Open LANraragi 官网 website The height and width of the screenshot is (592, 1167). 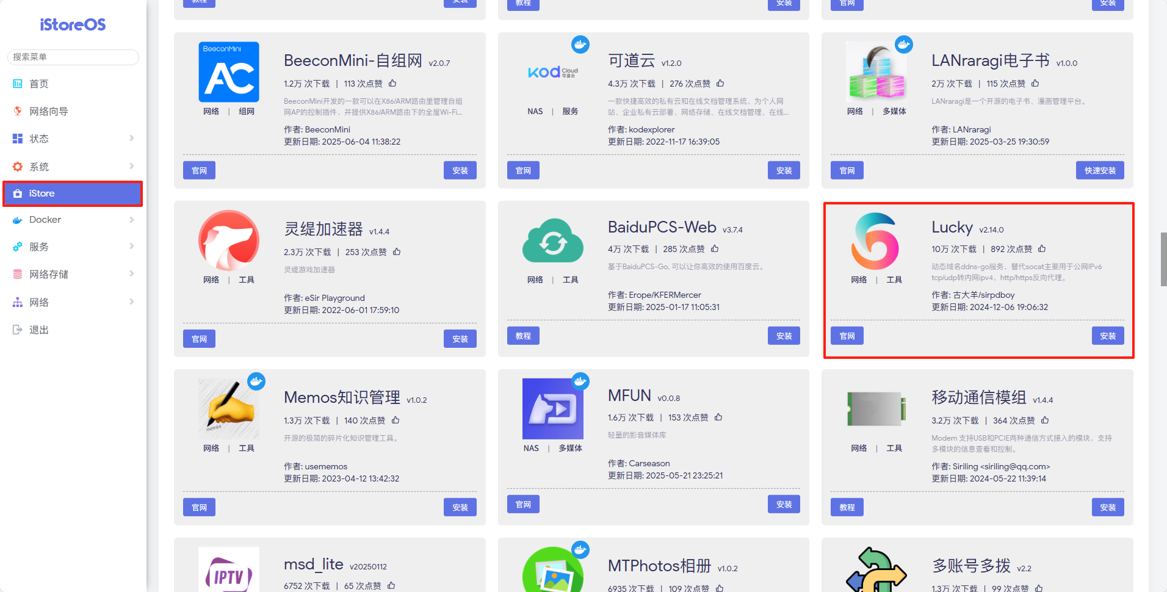[x=847, y=170]
